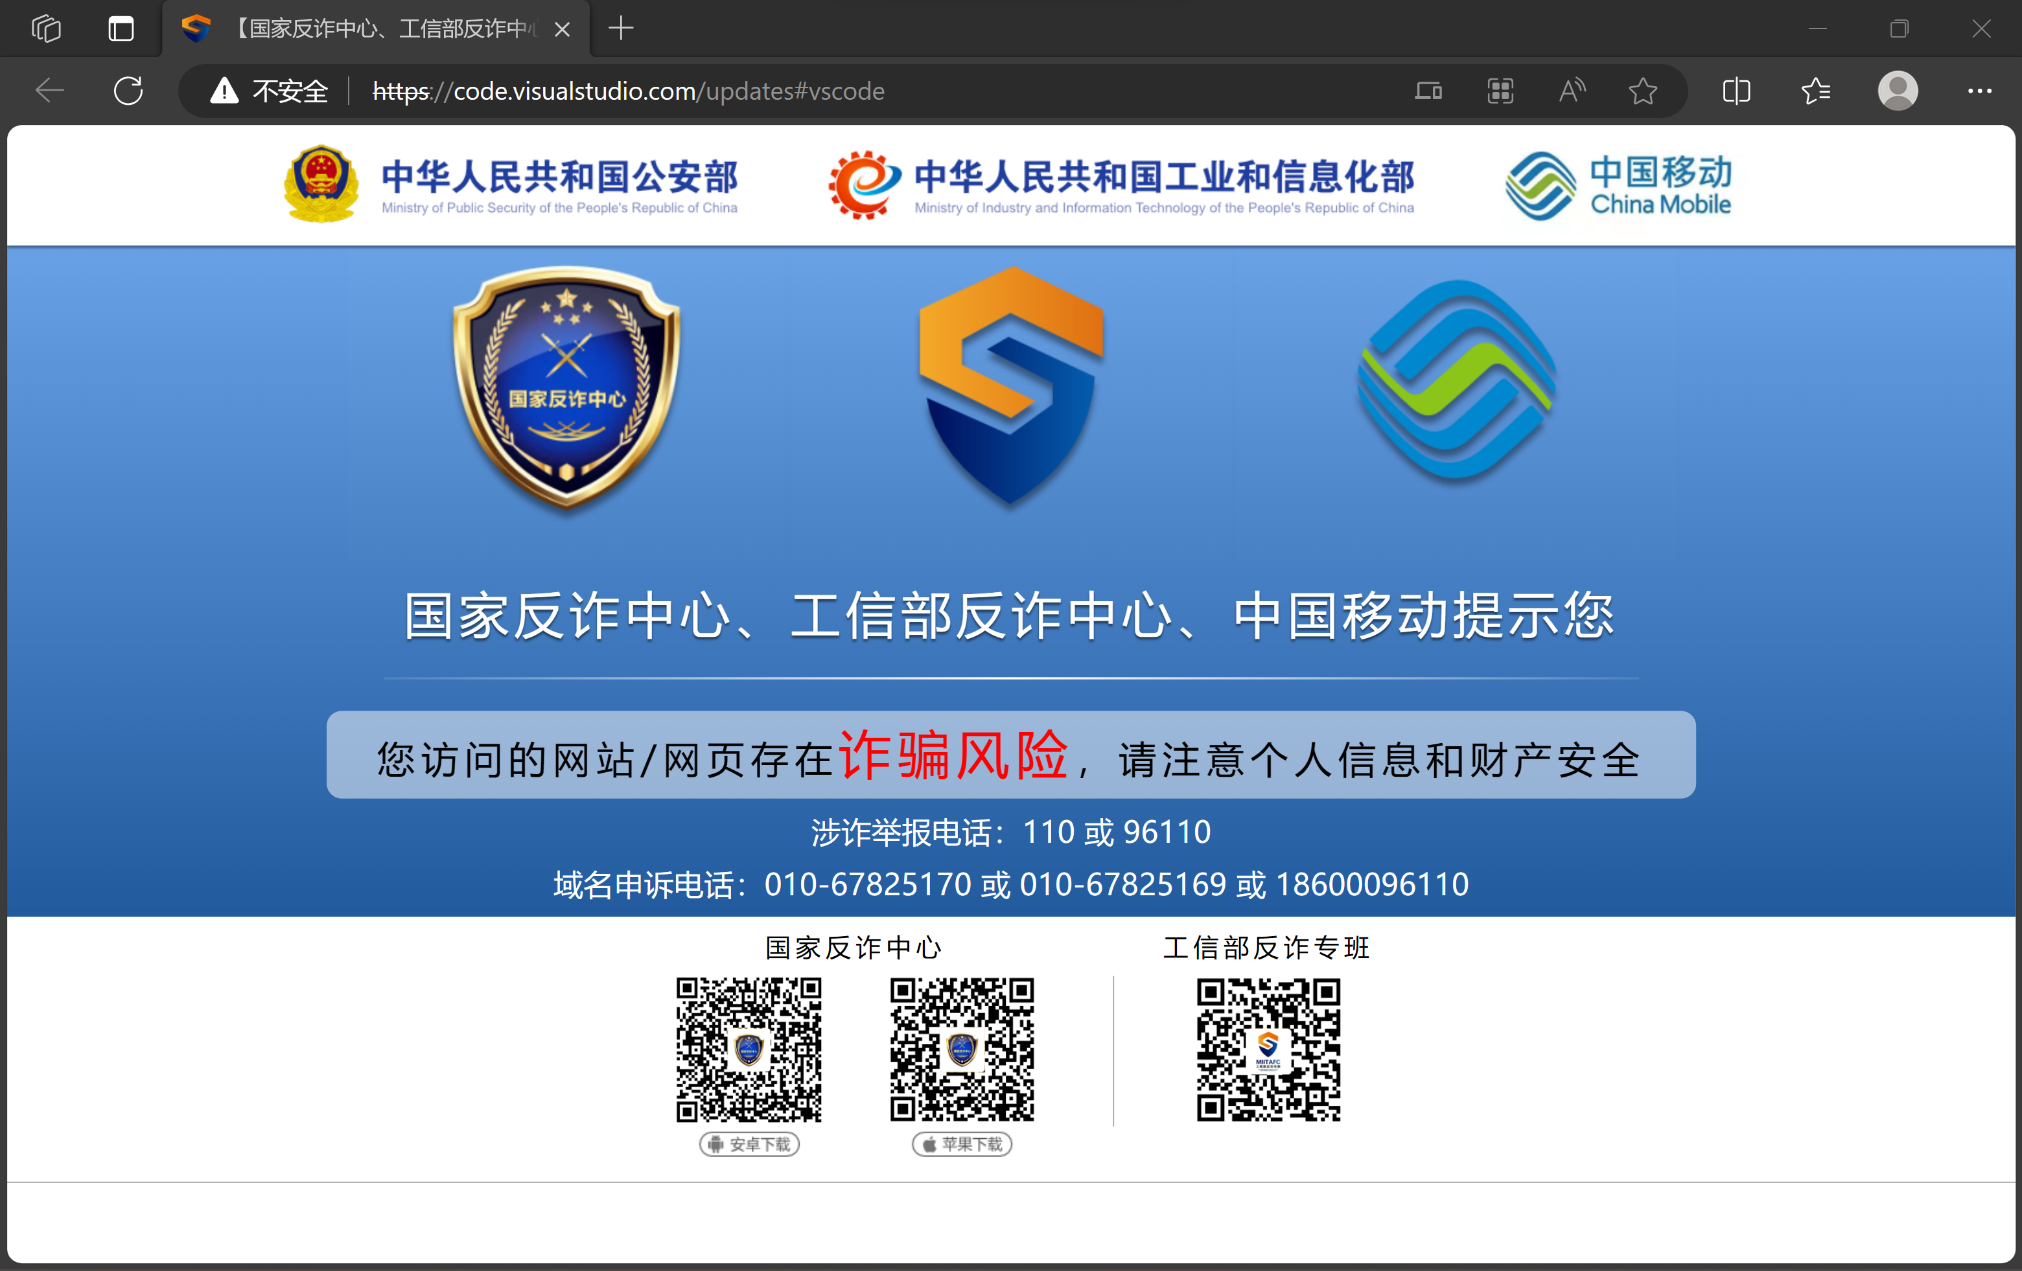The height and width of the screenshot is (1271, 2022).
Task: Click the 工信部反诈专班 QR code
Action: (x=1268, y=1049)
